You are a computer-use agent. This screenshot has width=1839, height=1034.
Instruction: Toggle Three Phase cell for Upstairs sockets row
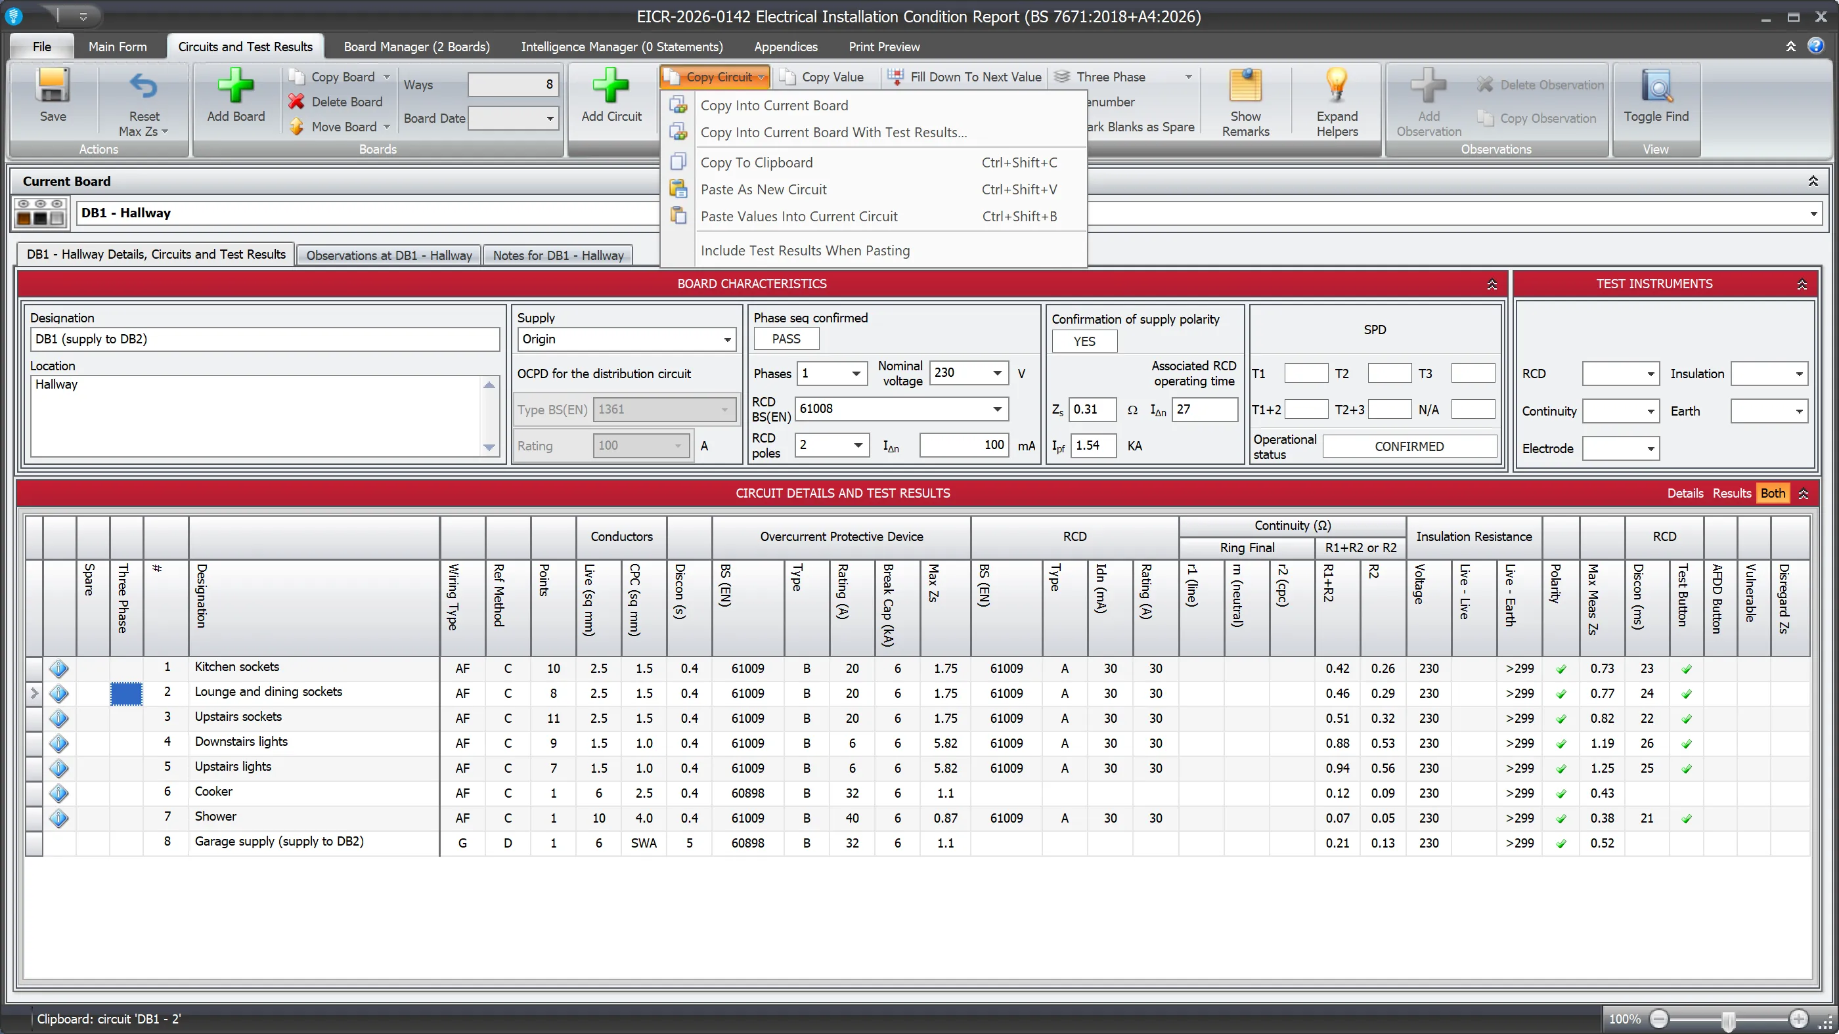126,719
